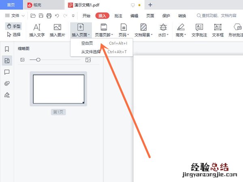Click the 文字批注 tool
The width and height of the screenshot is (243, 182).
coord(199,30)
